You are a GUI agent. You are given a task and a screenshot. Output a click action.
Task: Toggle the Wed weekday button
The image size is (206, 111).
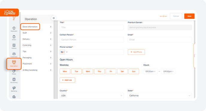point(88,72)
